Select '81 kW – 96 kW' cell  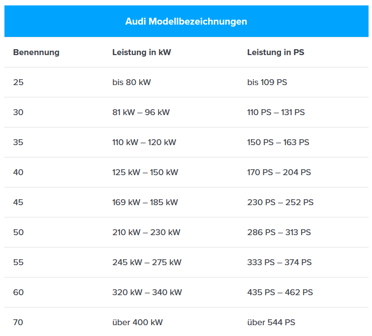coord(141,112)
